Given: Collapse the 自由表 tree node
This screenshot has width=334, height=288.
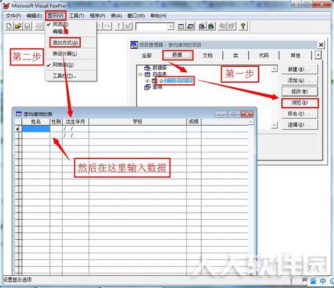Looking at the screenshot, I should [140, 74].
